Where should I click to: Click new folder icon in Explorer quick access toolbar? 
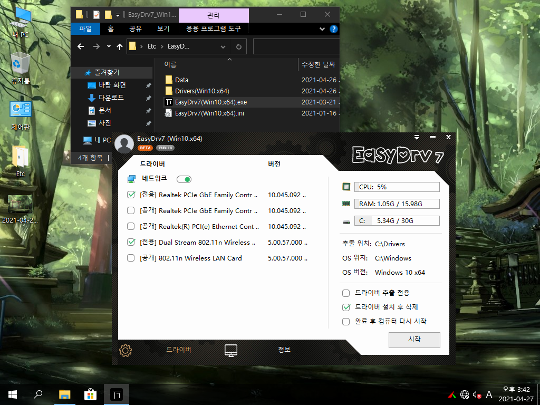point(108,14)
